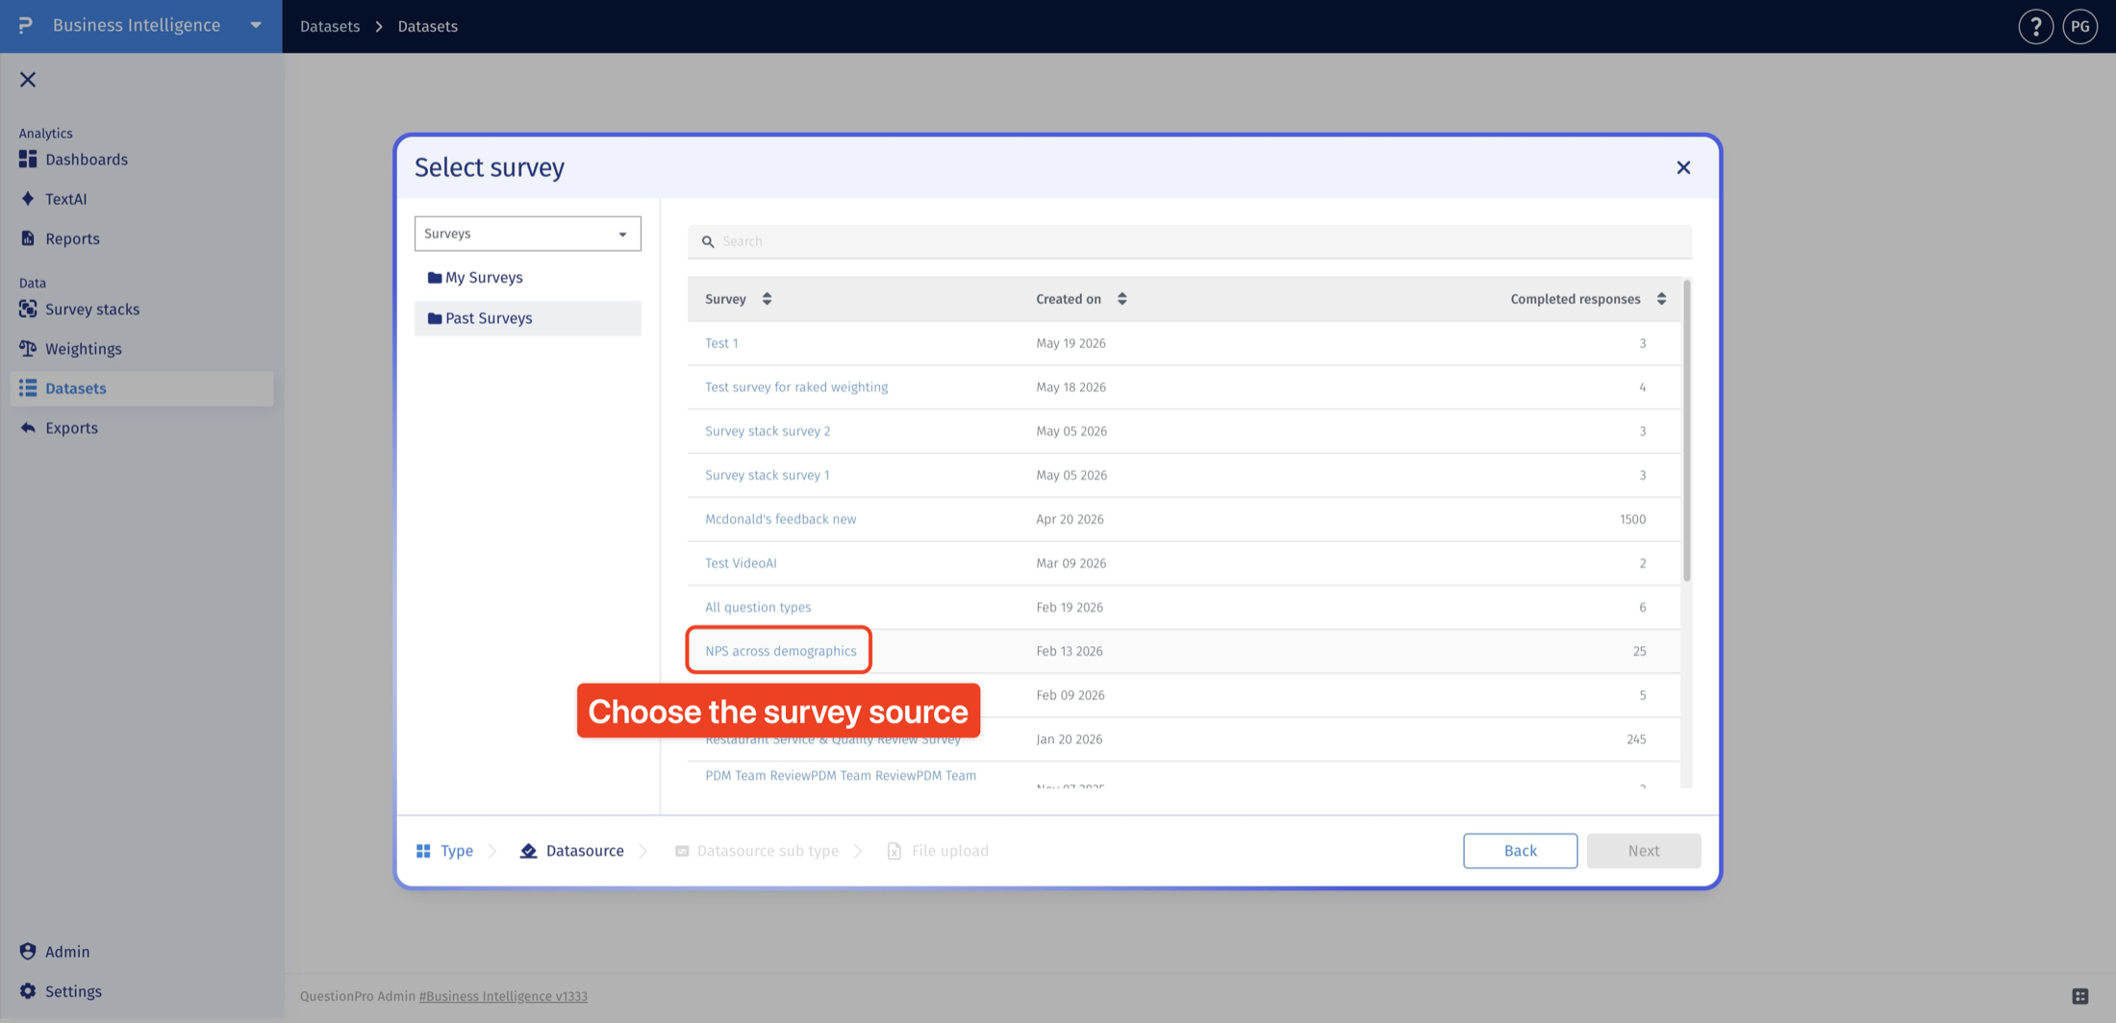Click the Back button
Screen dimensions: 2116x1023
(1520, 851)
